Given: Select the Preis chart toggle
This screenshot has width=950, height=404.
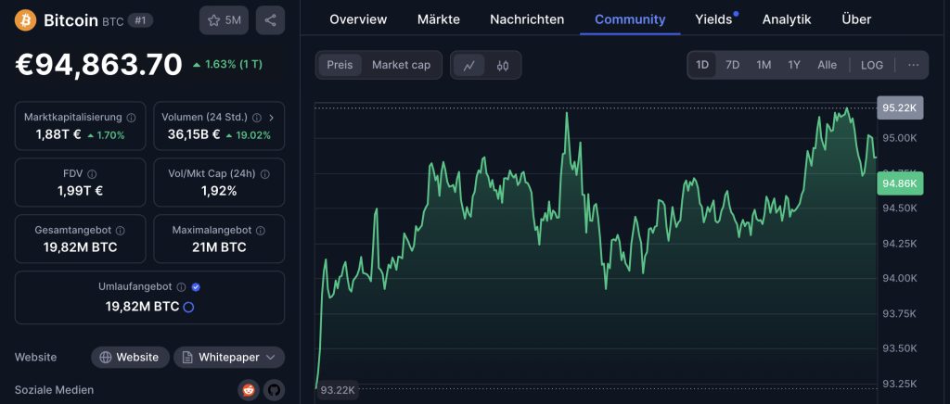Looking at the screenshot, I should 340,65.
